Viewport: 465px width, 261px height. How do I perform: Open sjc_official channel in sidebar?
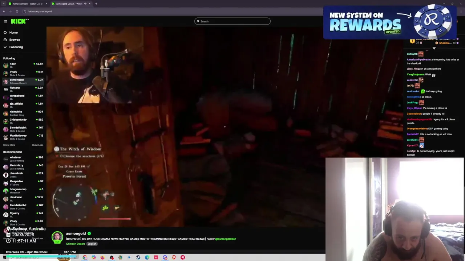tap(23, 105)
